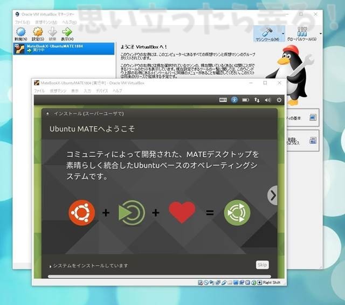This screenshot has height=305, width=345.
Task: Expand the installing-system details triangle
Action: click(x=50, y=266)
